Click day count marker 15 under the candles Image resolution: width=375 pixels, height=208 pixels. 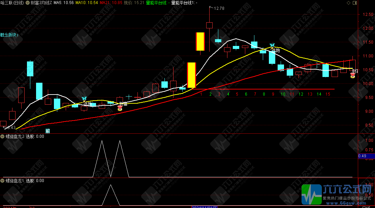point(328,94)
